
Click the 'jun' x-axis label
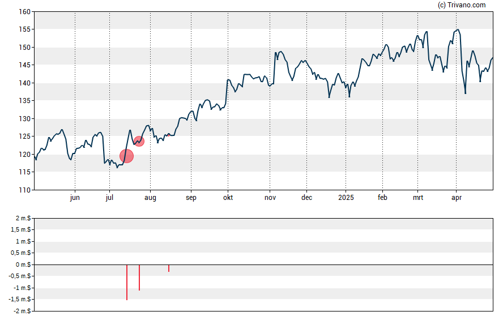[75, 198]
